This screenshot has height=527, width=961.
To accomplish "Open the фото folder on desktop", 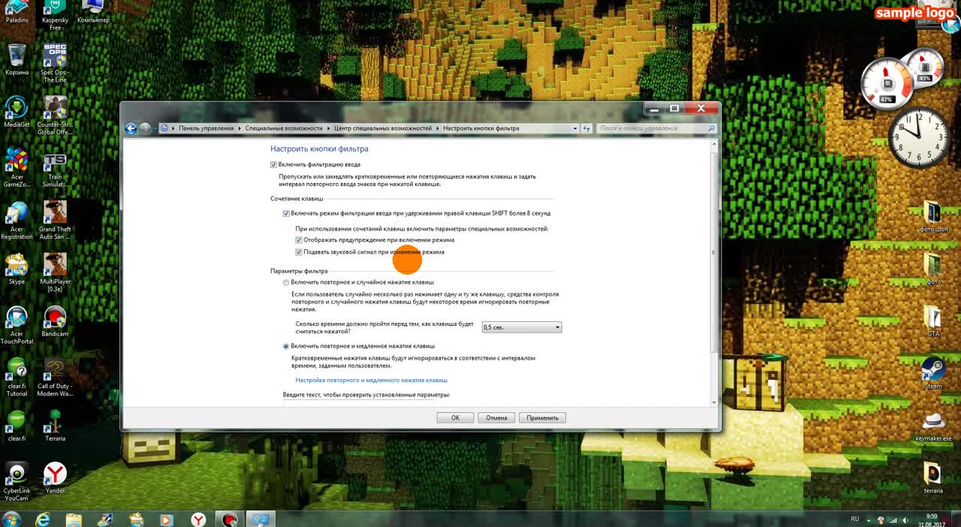I will [x=933, y=269].
